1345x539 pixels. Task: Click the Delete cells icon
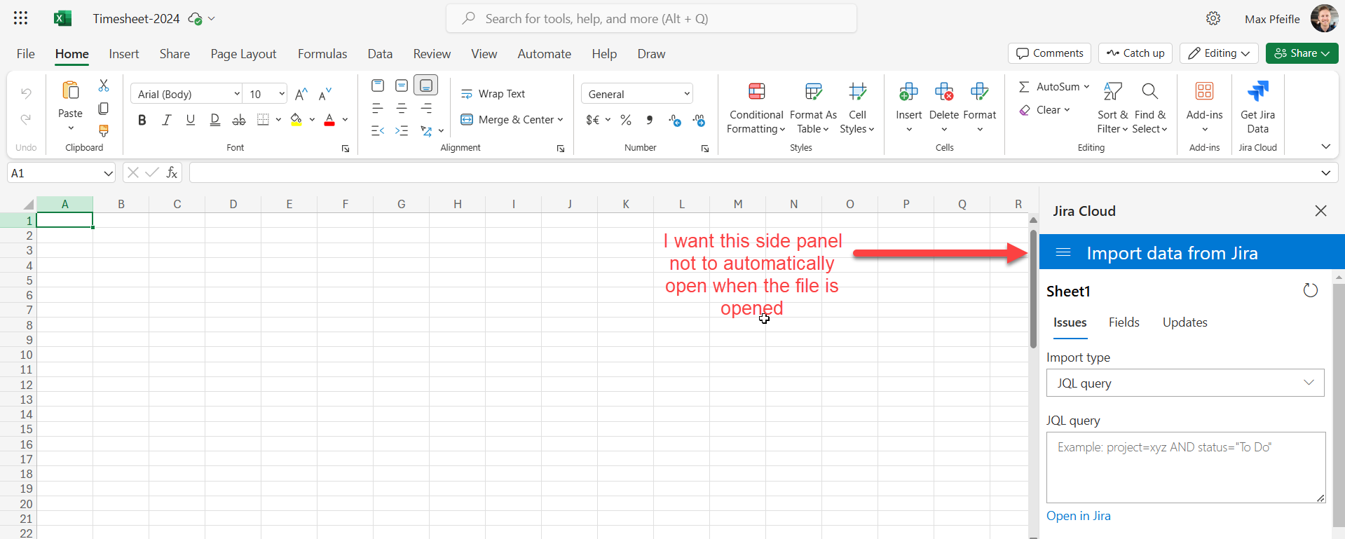[944, 91]
